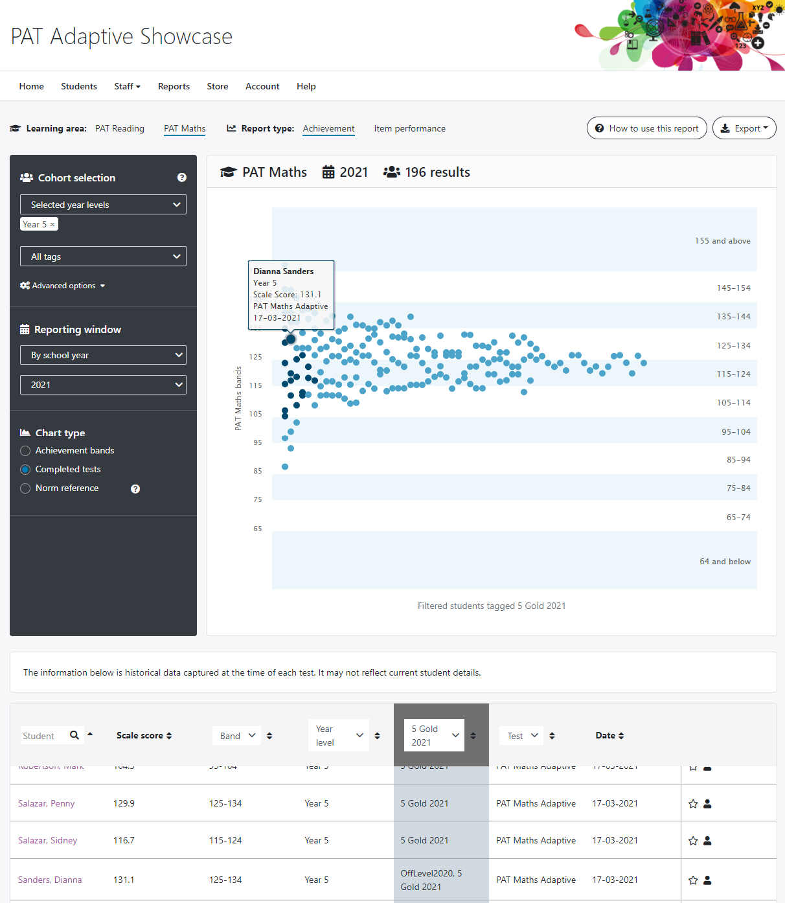Star the Salazar, Penny row
Image resolution: width=785 pixels, height=903 pixels.
[693, 804]
